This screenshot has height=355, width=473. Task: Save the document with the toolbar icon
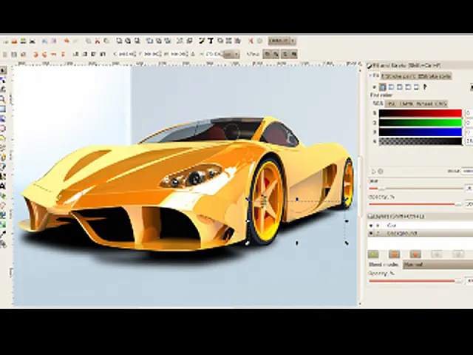tap(23, 41)
